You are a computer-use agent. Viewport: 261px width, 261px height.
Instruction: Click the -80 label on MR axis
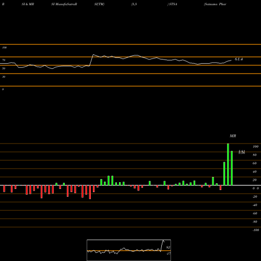[255, 222]
